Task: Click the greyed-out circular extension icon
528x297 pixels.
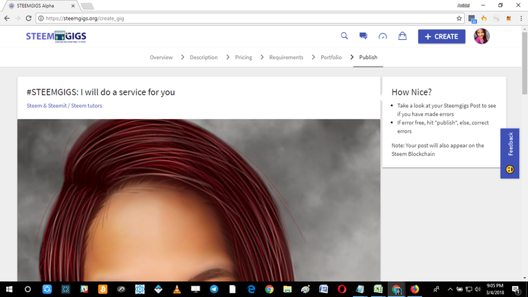Action: tap(496, 18)
